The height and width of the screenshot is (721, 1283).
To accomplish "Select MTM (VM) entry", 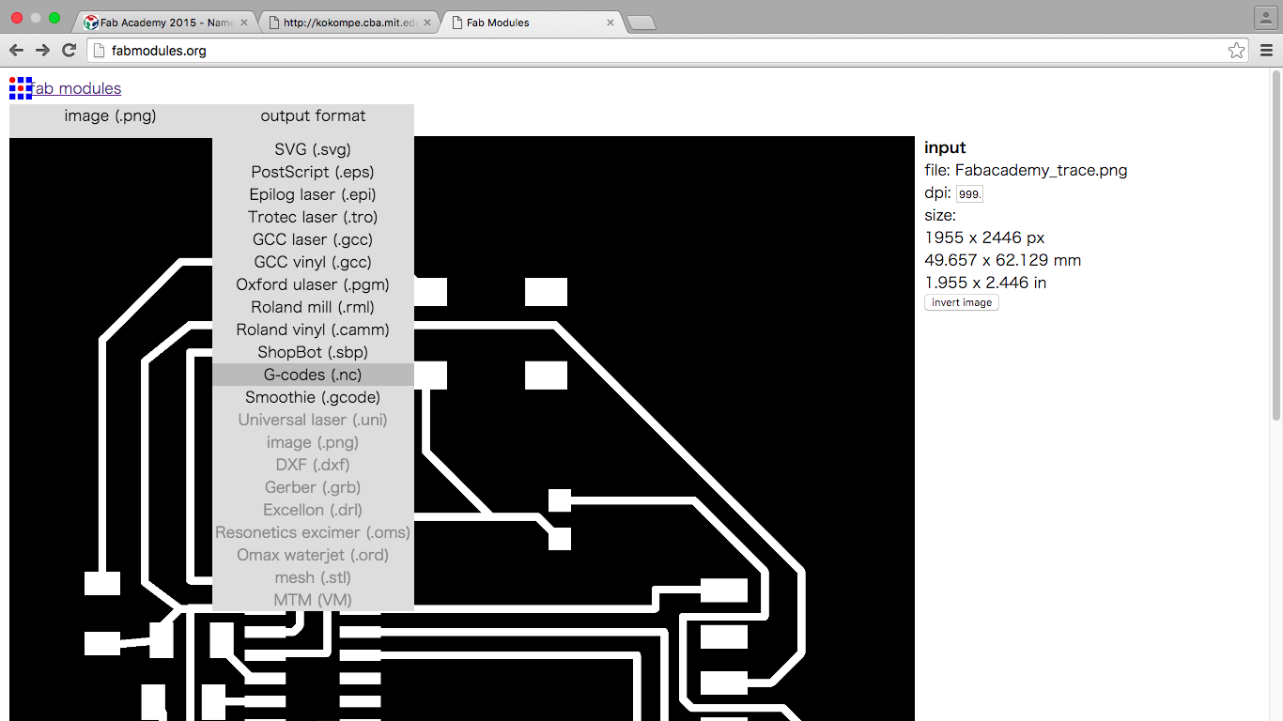I will pyautogui.click(x=313, y=600).
